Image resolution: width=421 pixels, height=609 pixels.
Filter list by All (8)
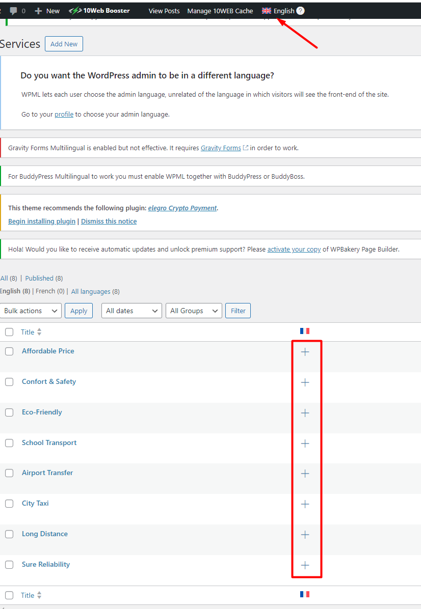pos(9,278)
